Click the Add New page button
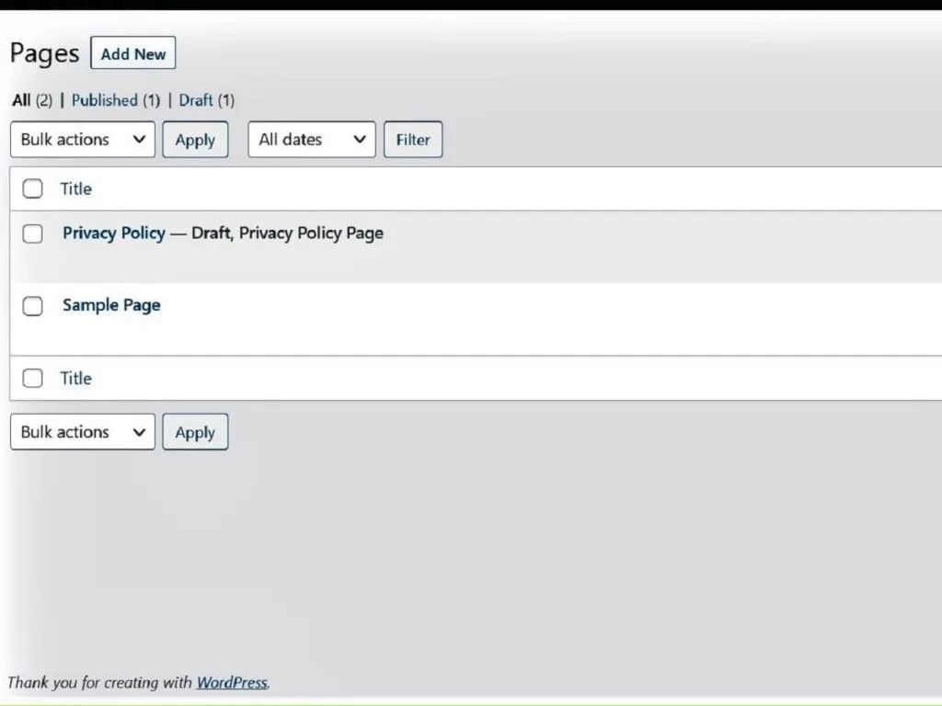Viewport: 942px width, 706px height. [x=132, y=52]
